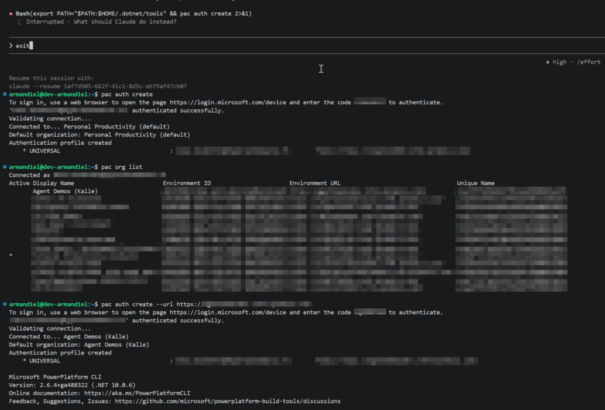
Task: Click the 'Environment ID' column header
Action: (x=187, y=183)
